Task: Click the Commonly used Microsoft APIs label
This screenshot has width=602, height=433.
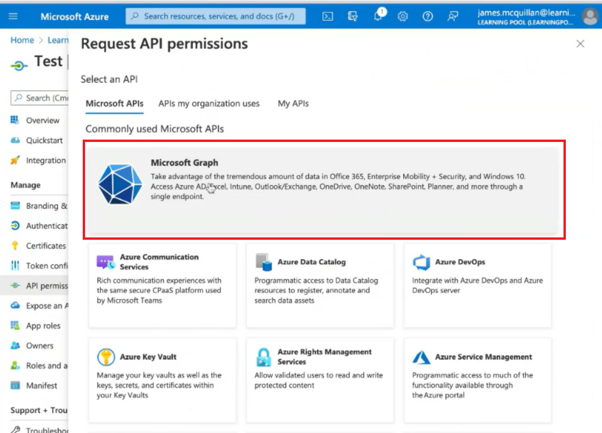Action: [155, 129]
